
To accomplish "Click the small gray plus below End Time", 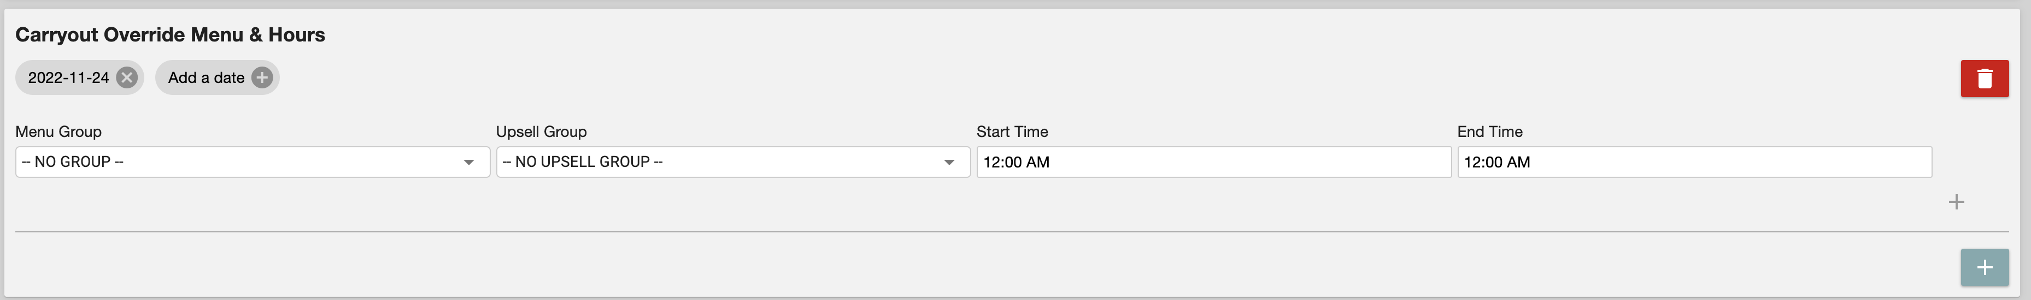I will (x=1956, y=202).
